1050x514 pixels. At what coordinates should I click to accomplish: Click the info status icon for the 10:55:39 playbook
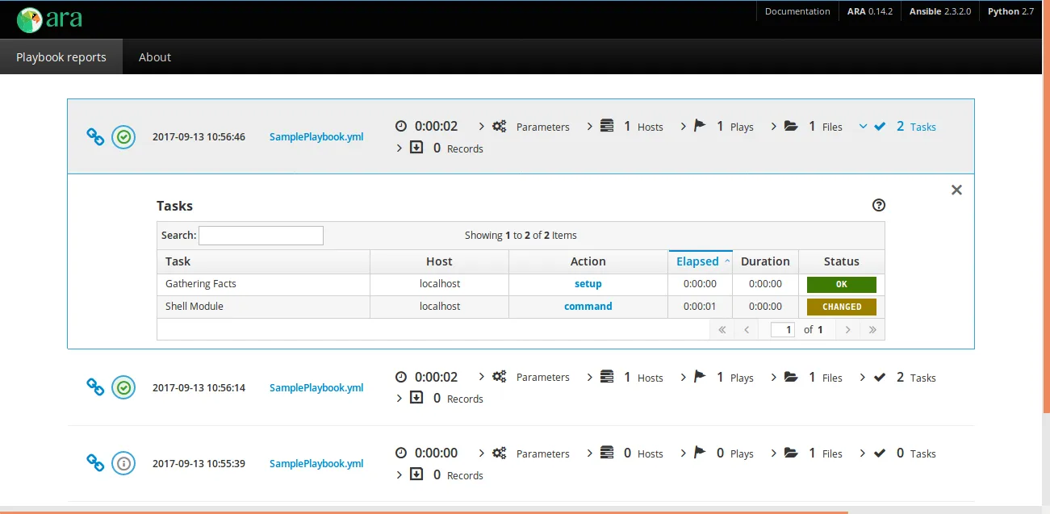[x=123, y=464]
